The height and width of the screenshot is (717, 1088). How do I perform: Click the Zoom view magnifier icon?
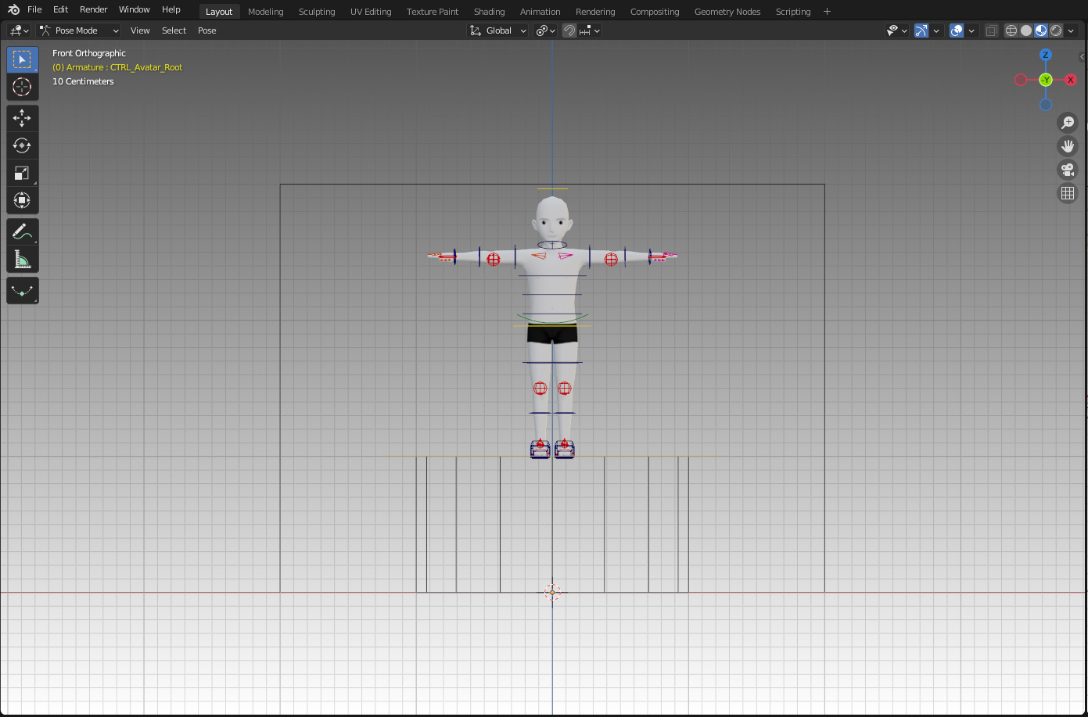click(x=1068, y=123)
